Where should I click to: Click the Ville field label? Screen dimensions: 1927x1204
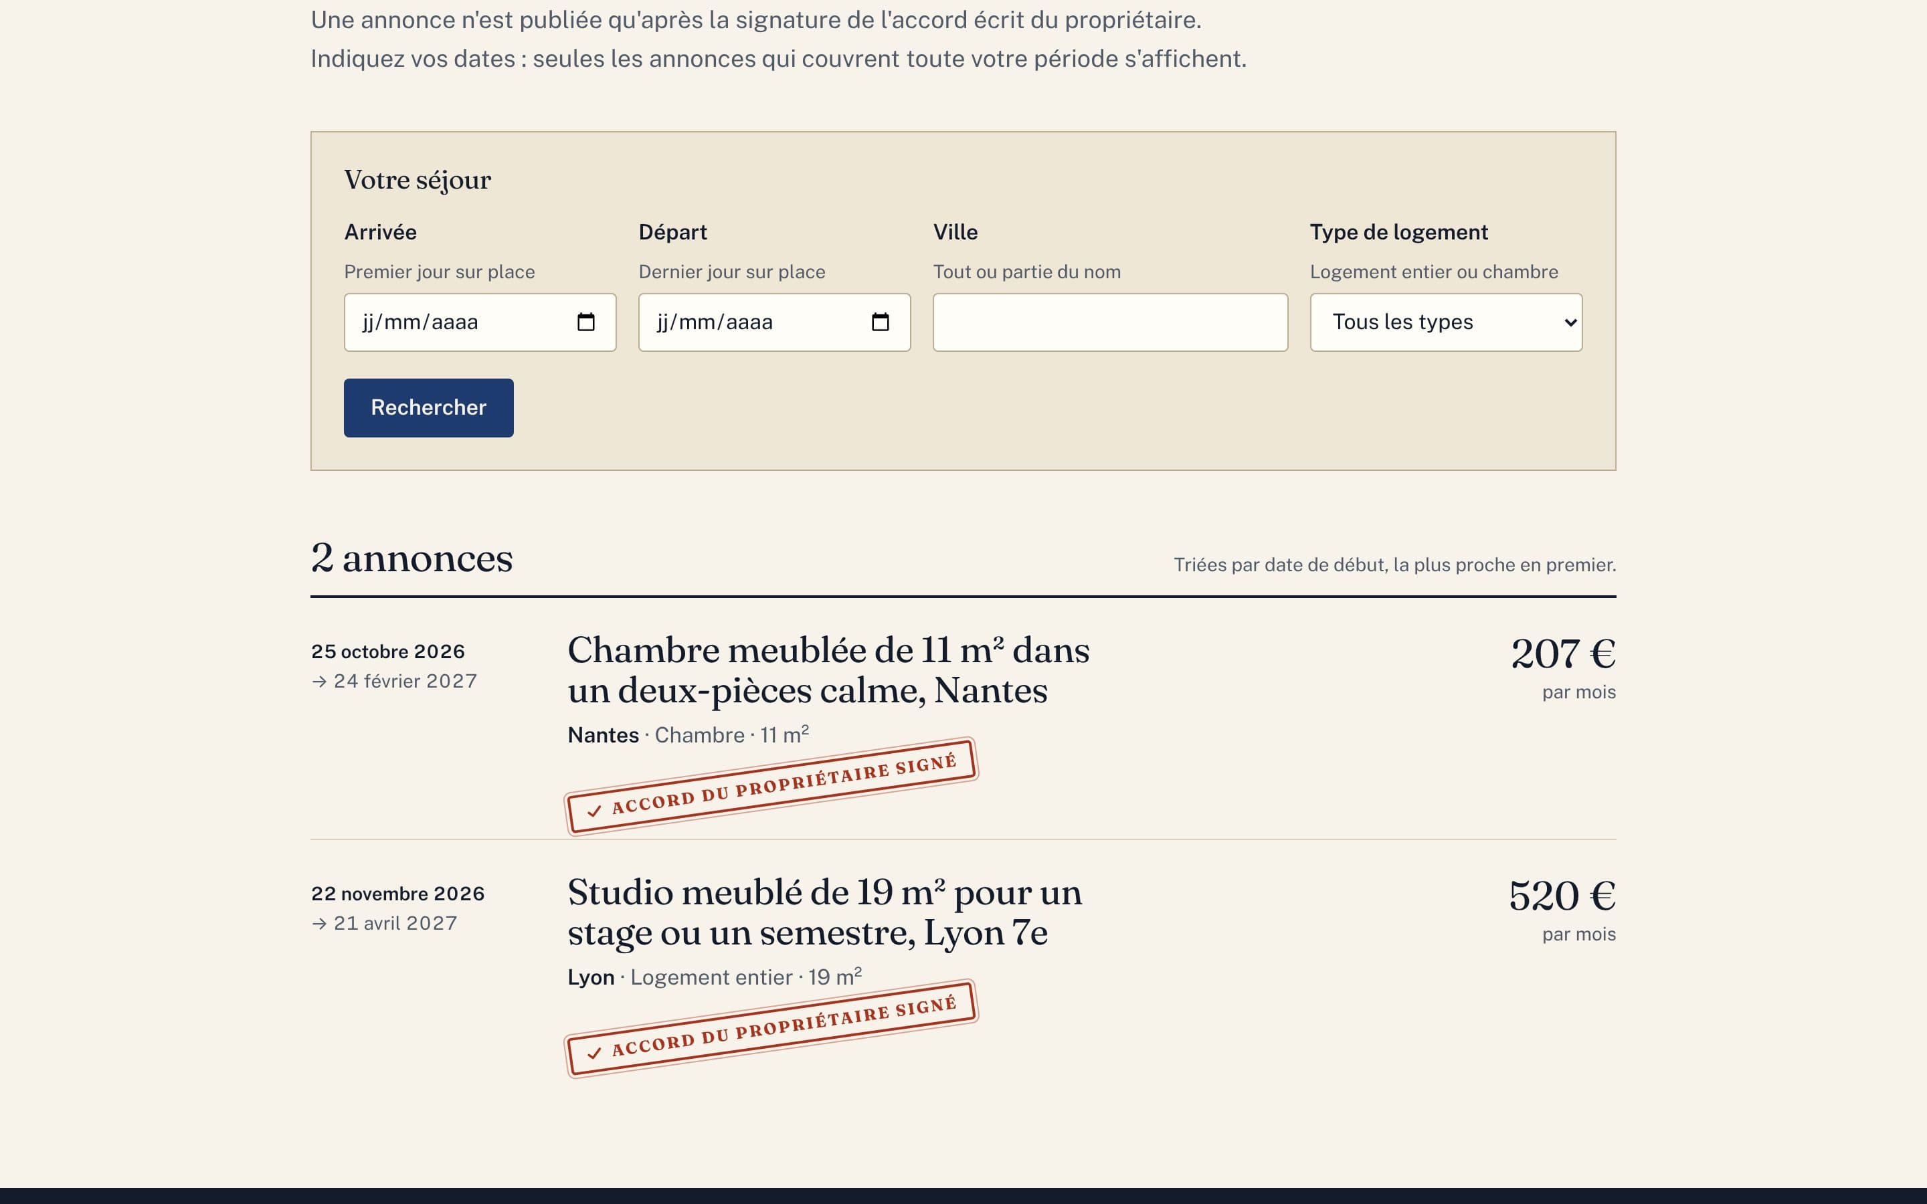point(955,231)
